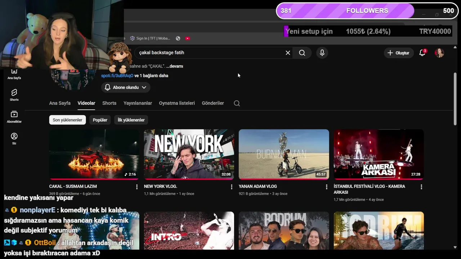Switch to the Ana Sayfa channel tab
The image size is (461, 259).
tap(60, 103)
